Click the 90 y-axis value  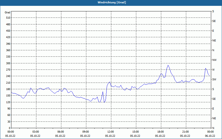[x=9, y=109]
